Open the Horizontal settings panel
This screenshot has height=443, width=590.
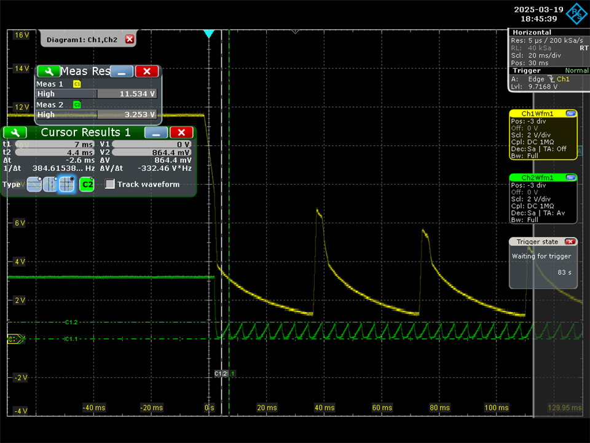tap(532, 33)
